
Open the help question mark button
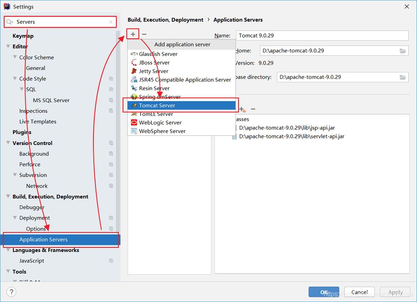(12, 292)
